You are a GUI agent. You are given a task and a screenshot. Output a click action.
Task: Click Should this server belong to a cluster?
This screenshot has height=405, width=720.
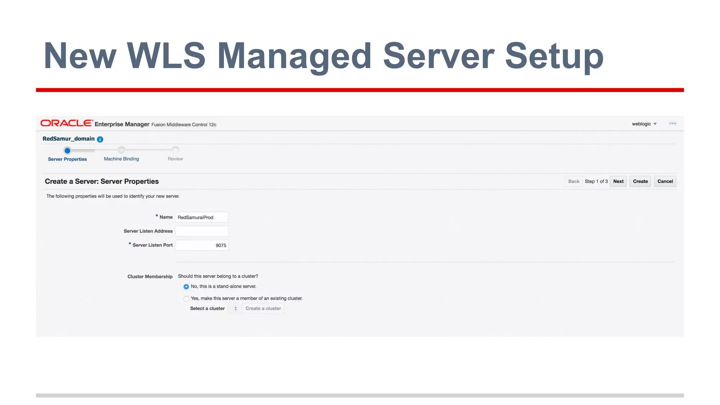coord(218,276)
